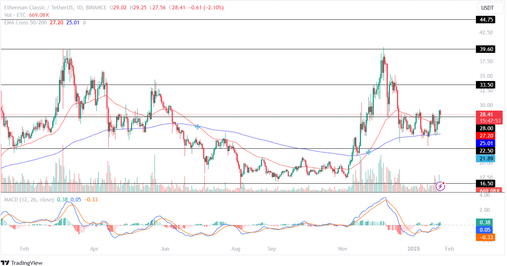Viewport: 507px width, 266px height.
Task: Select the 22.50 price level label
Action: tap(485, 151)
